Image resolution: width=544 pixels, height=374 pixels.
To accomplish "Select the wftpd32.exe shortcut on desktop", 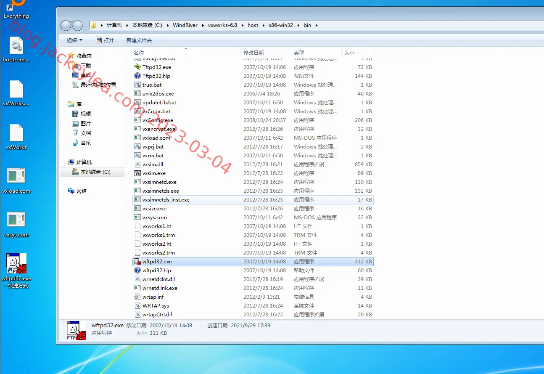I will (x=16, y=263).
